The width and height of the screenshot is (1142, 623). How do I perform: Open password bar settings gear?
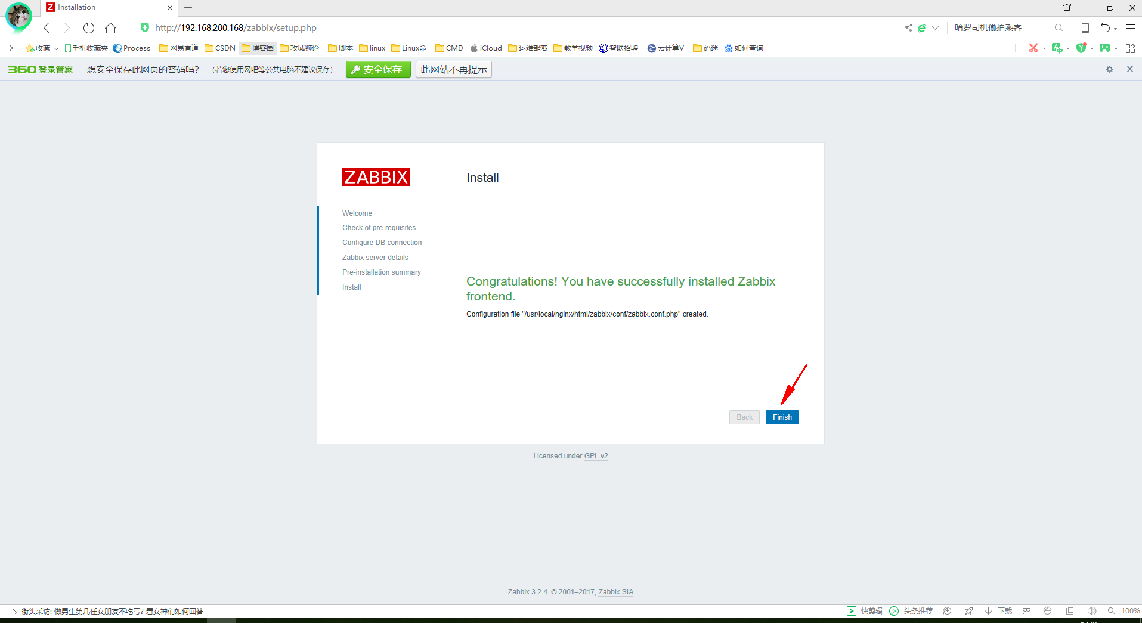tap(1110, 69)
